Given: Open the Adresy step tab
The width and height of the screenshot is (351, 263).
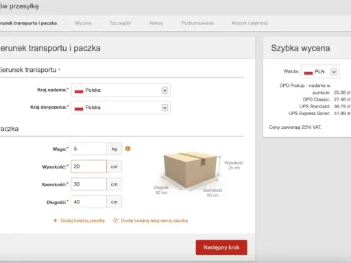Looking at the screenshot, I should pyautogui.click(x=156, y=23).
